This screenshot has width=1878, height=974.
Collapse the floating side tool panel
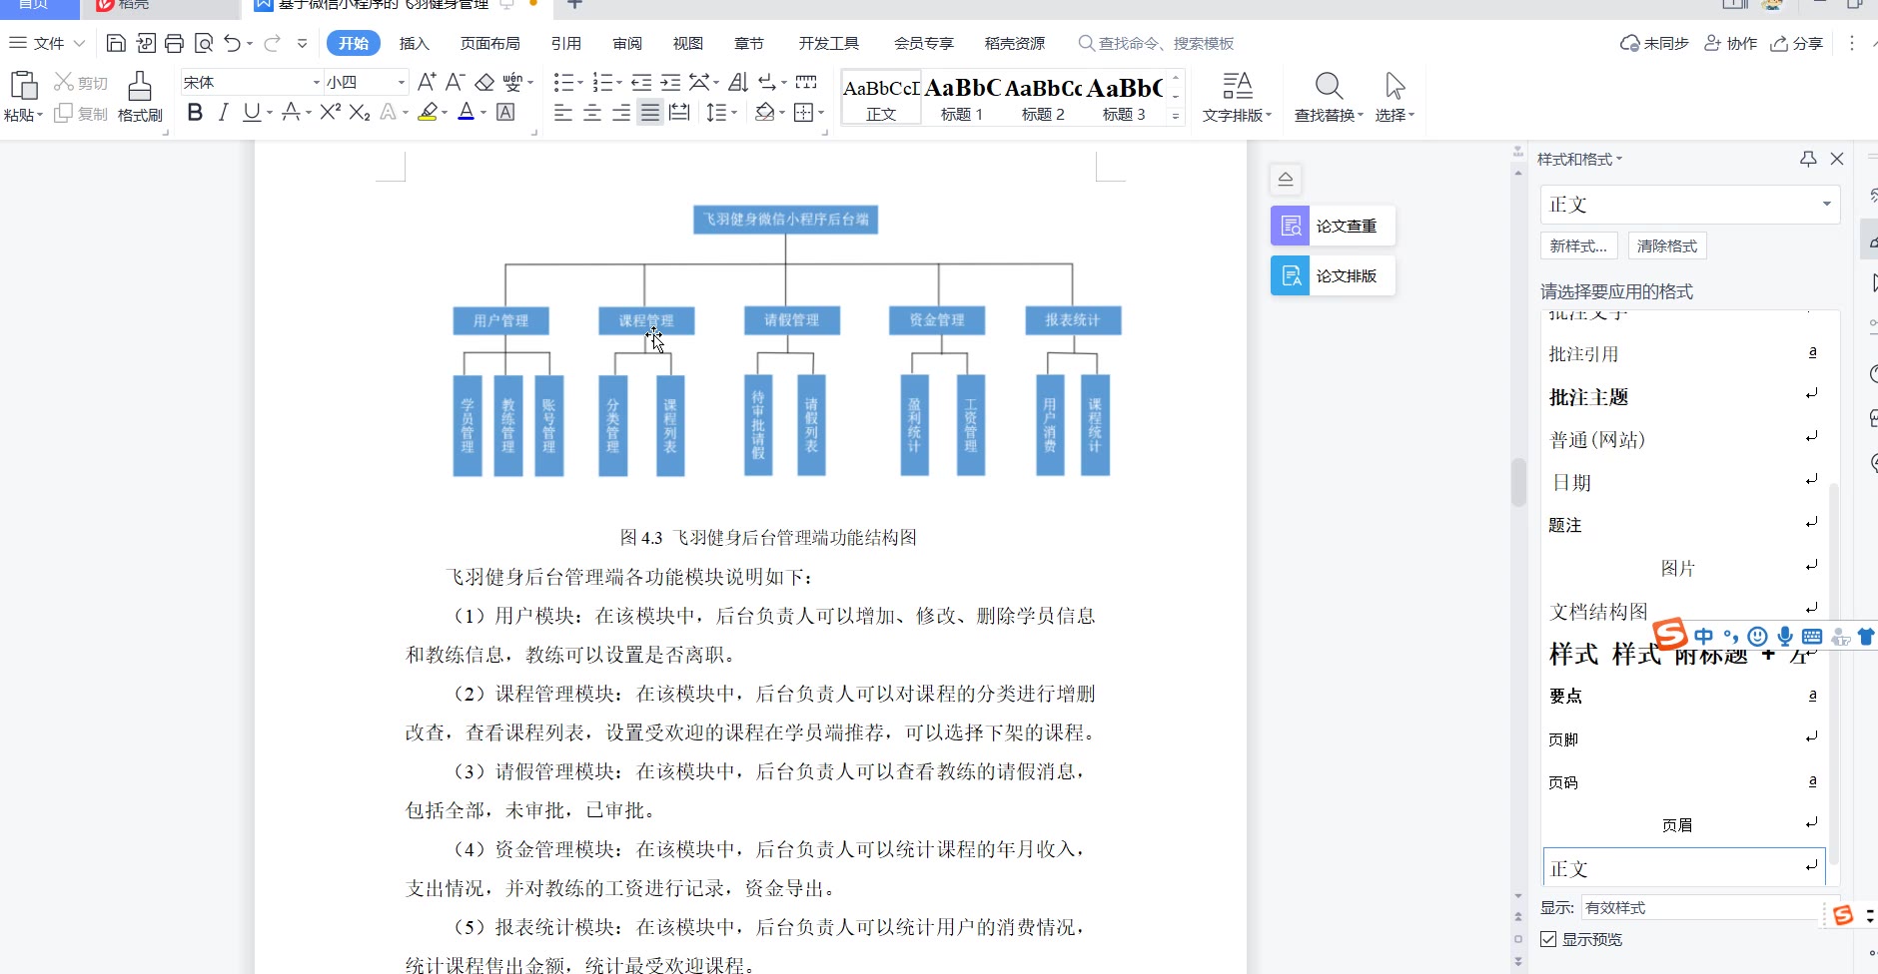[x=1286, y=179]
